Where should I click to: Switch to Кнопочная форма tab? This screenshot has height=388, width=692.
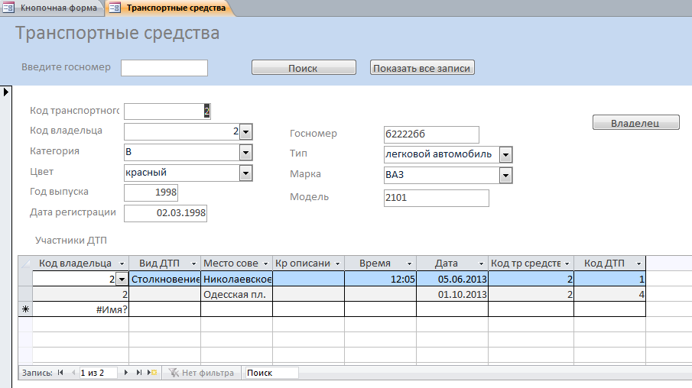click(x=51, y=8)
